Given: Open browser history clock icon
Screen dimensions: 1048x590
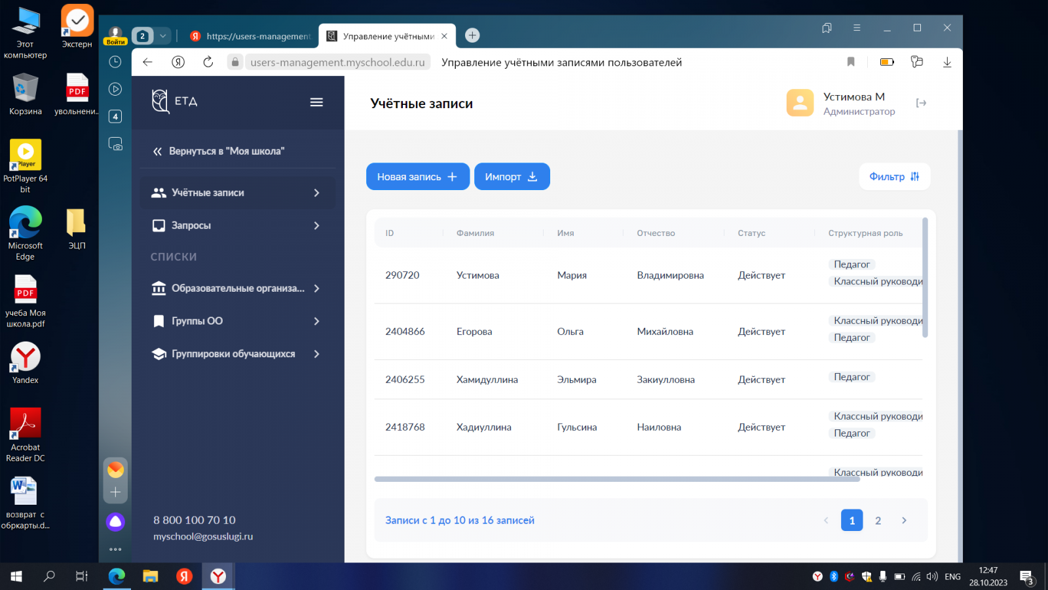Looking at the screenshot, I should point(115,62).
